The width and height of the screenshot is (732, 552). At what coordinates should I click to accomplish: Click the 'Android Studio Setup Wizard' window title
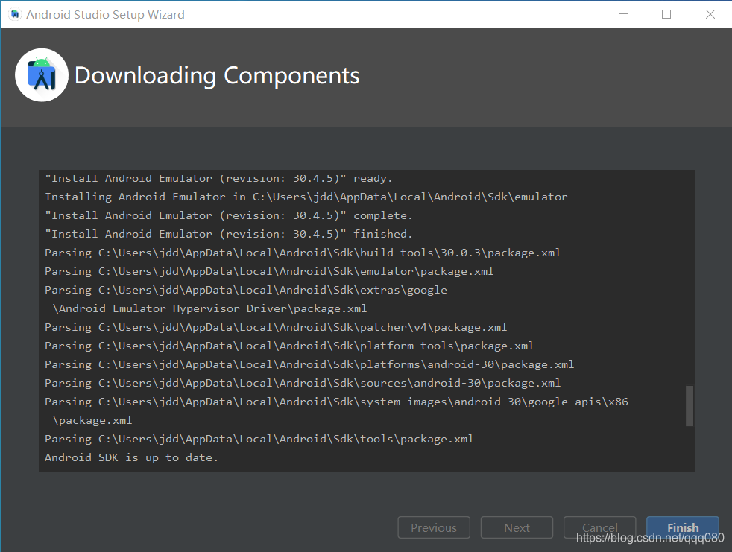(105, 14)
